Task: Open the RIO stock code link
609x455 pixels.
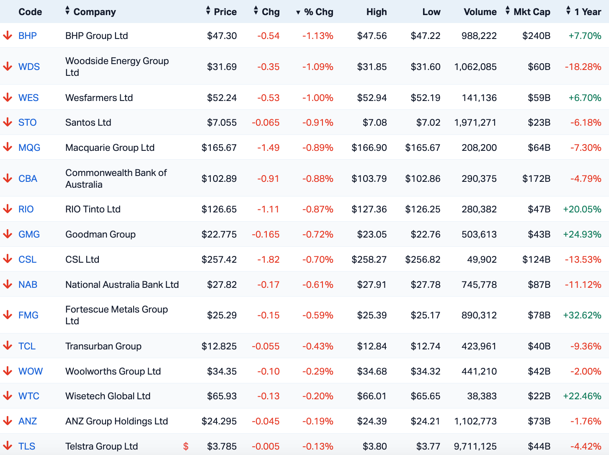Action: (26, 209)
